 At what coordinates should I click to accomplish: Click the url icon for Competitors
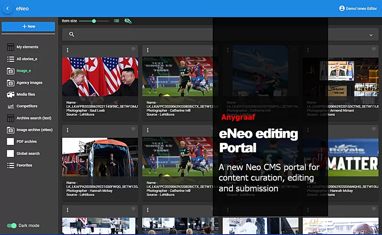tap(10, 106)
